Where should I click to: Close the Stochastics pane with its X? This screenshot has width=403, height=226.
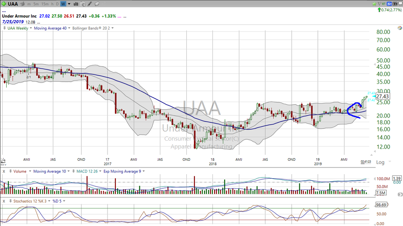4,201
